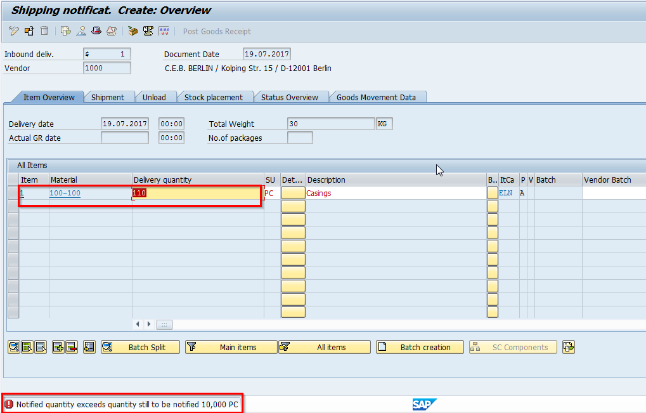
Task: Click the yellow detail button on item 1
Action: coord(292,193)
